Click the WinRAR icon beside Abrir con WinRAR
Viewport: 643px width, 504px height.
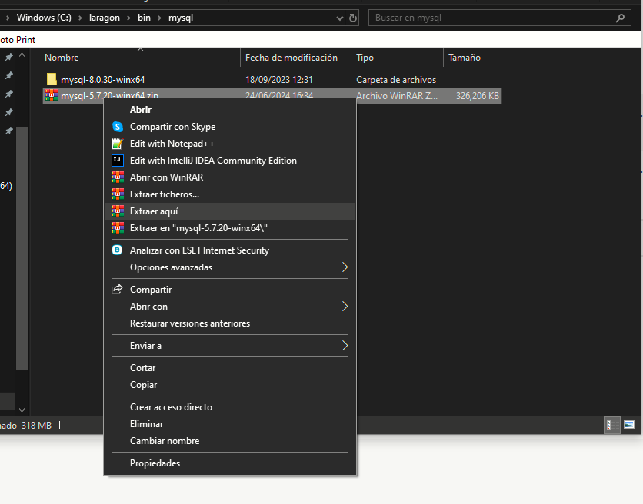point(118,177)
